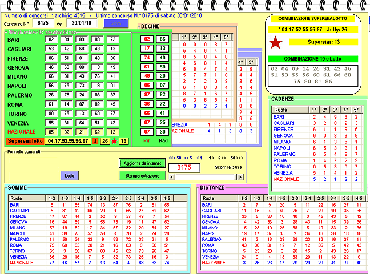Advance 5 contests with 5 >>

click(x=222, y=158)
